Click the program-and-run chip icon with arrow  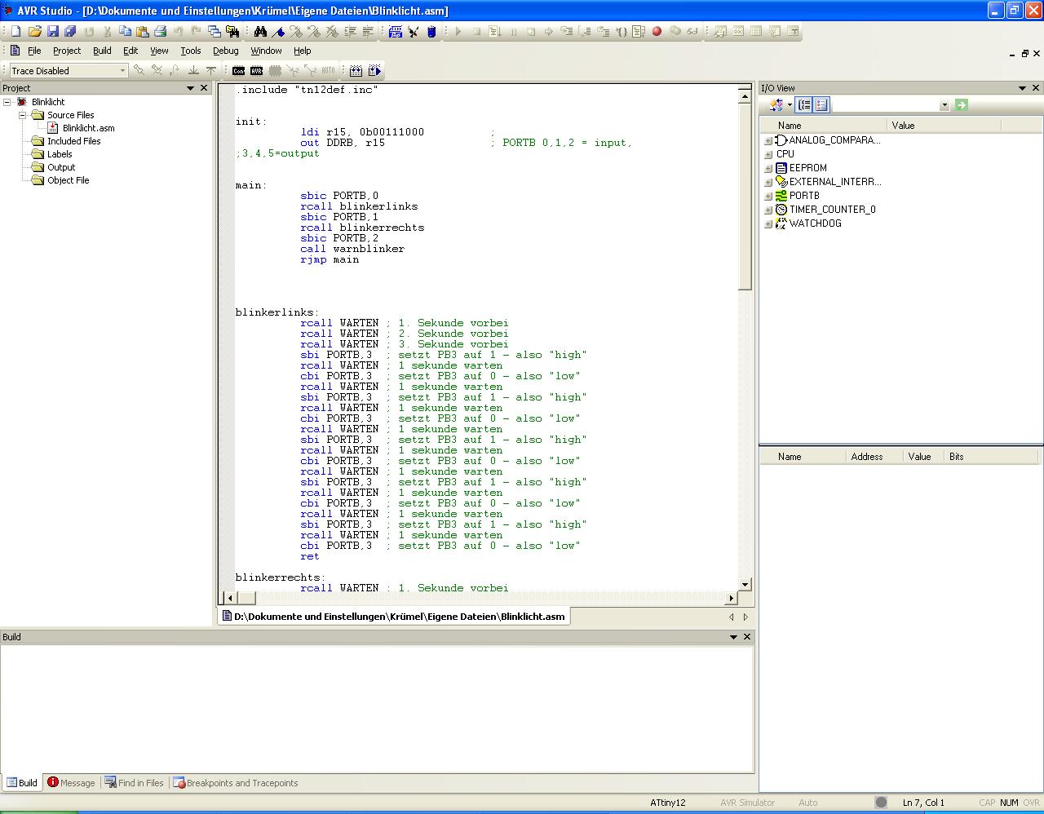point(374,71)
